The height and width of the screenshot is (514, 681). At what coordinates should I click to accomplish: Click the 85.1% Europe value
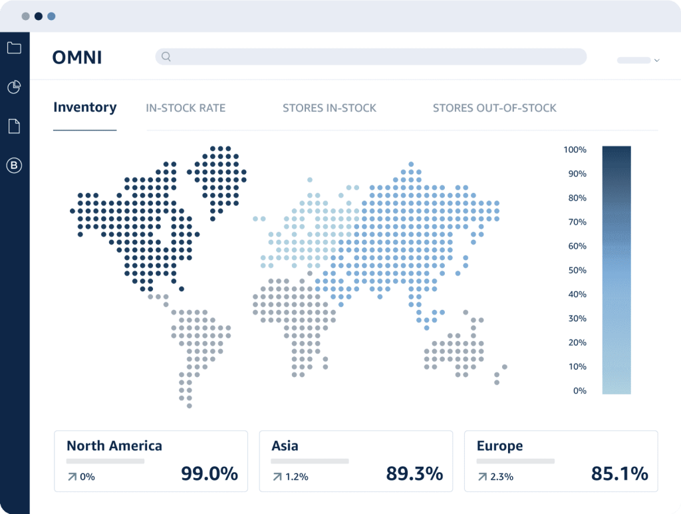620,473
